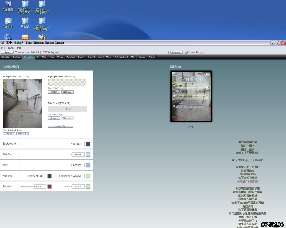286x228 pixels.
Task: Remove the Highlight Small image
Action: pyautogui.click(x=67, y=92)
